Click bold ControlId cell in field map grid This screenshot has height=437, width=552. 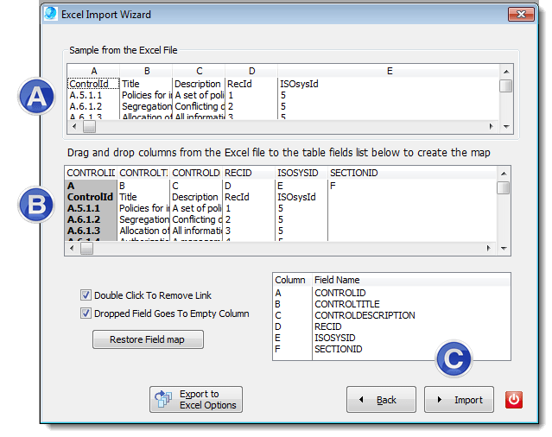(91, 197)
